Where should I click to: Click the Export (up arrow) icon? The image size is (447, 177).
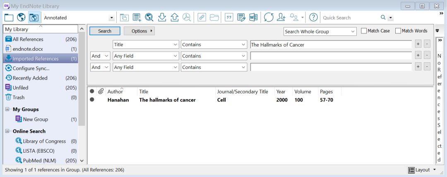point(175,18)
